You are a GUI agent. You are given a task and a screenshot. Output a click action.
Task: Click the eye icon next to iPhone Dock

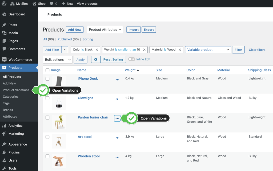coord(117,79)
